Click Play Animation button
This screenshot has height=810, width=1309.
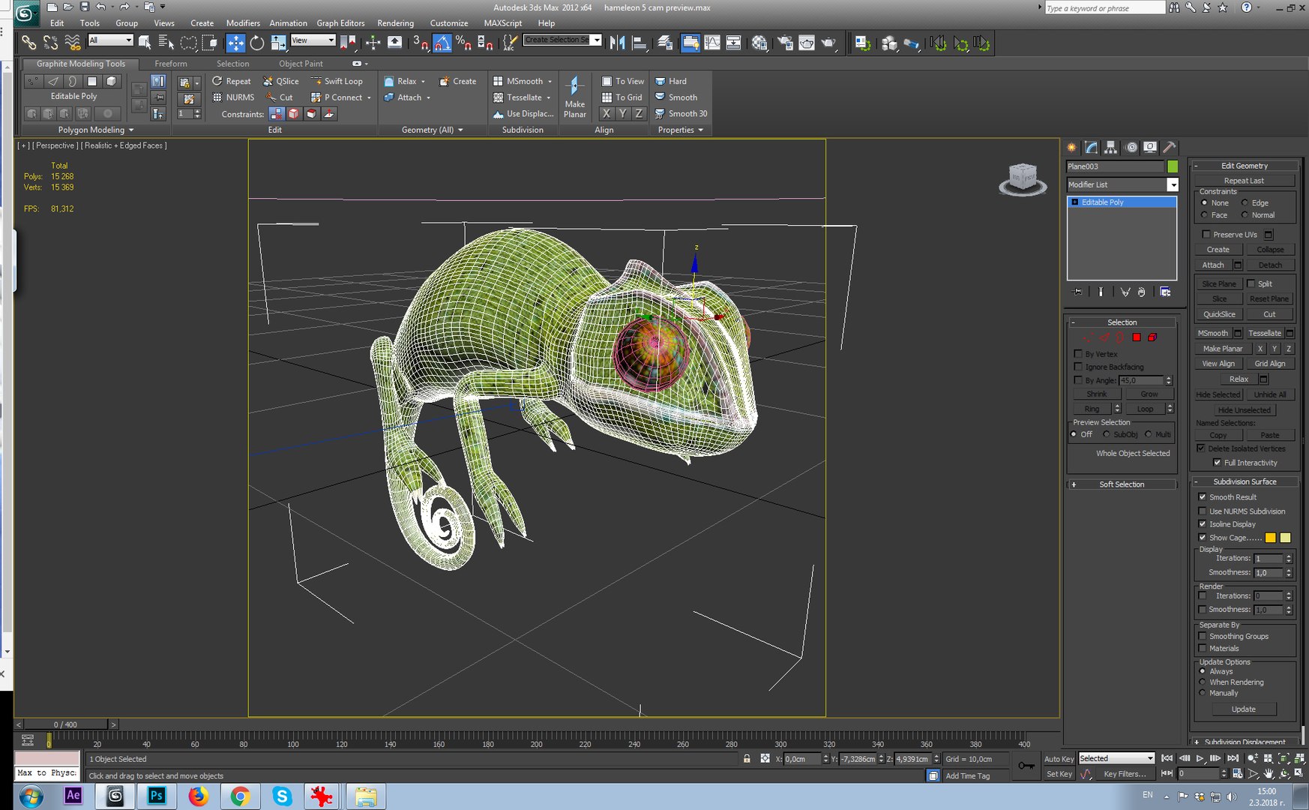pyautogui.click(x=1200, y=758)
